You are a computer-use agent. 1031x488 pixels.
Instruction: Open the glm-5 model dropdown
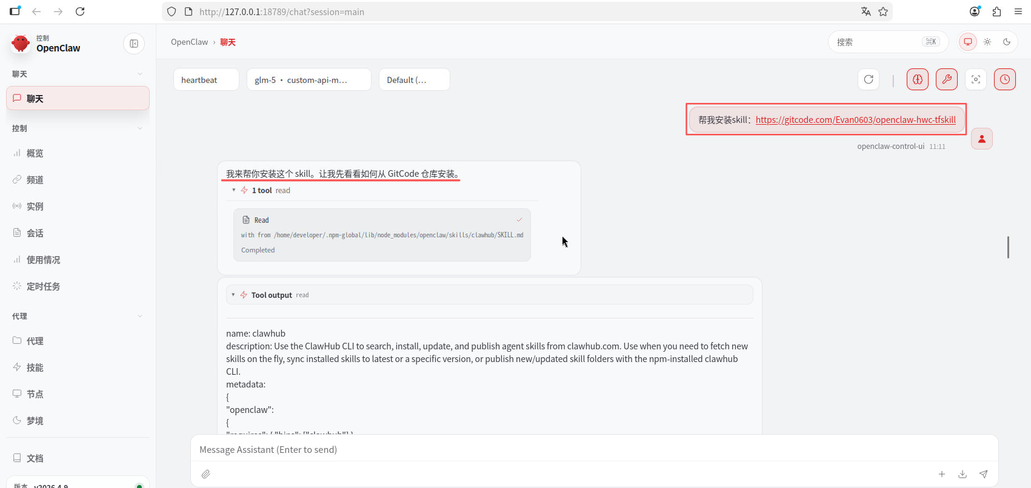[x=309, y=79]
